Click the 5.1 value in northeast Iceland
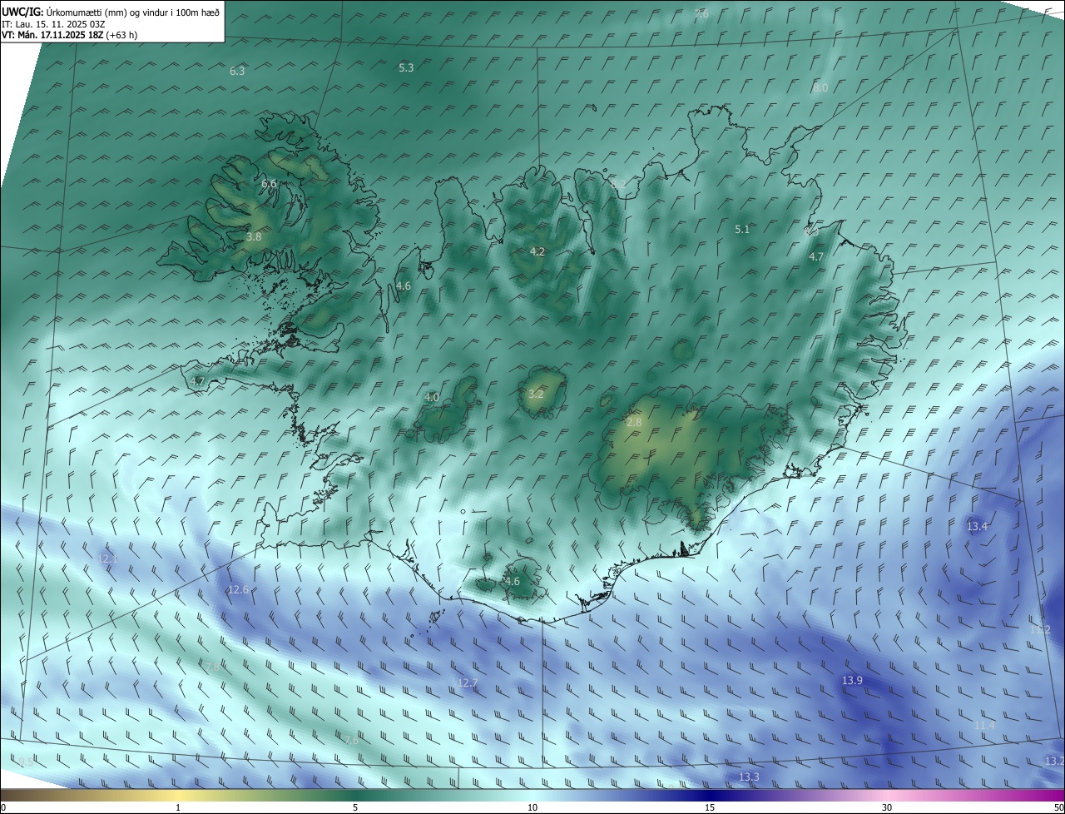The width and height of the screenshot is (1065, 814). click(742, 230)
